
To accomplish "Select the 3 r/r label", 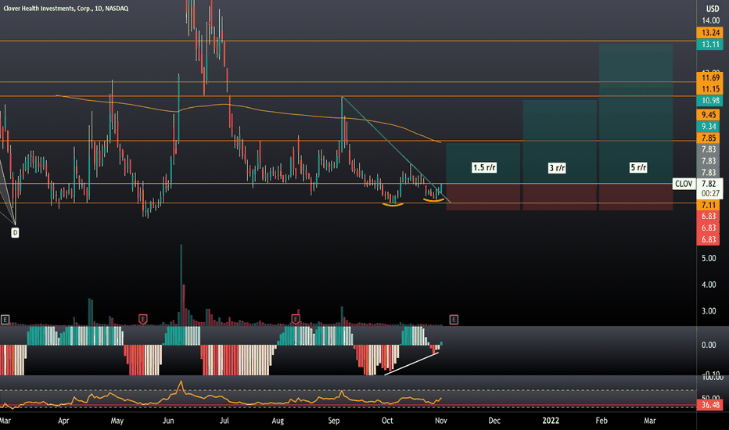I will [557, 168].
